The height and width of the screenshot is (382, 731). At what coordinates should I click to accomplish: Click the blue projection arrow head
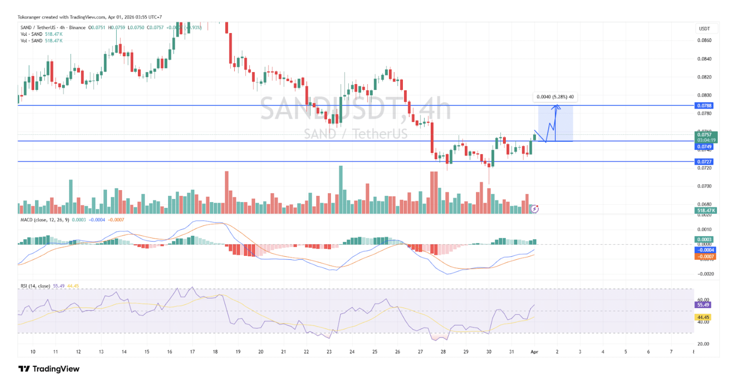coord(556,106)
